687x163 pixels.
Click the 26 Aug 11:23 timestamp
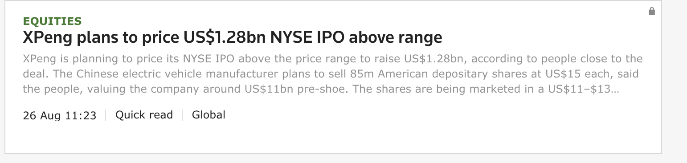coord(60,115)
